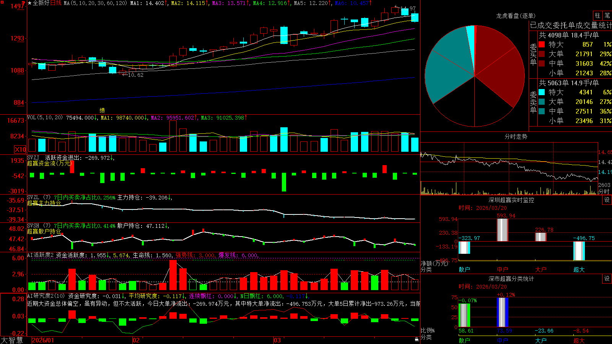Click the 全新好 stock name

[x=41, y=3]
